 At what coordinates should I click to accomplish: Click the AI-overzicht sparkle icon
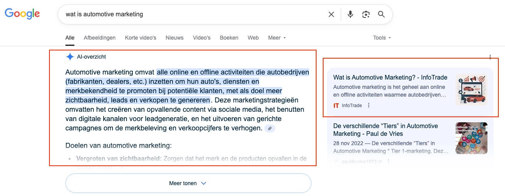70,57
